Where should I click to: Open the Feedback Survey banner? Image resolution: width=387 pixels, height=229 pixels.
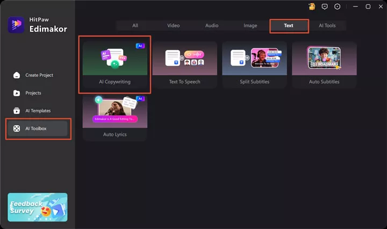[x=38, y=207]
